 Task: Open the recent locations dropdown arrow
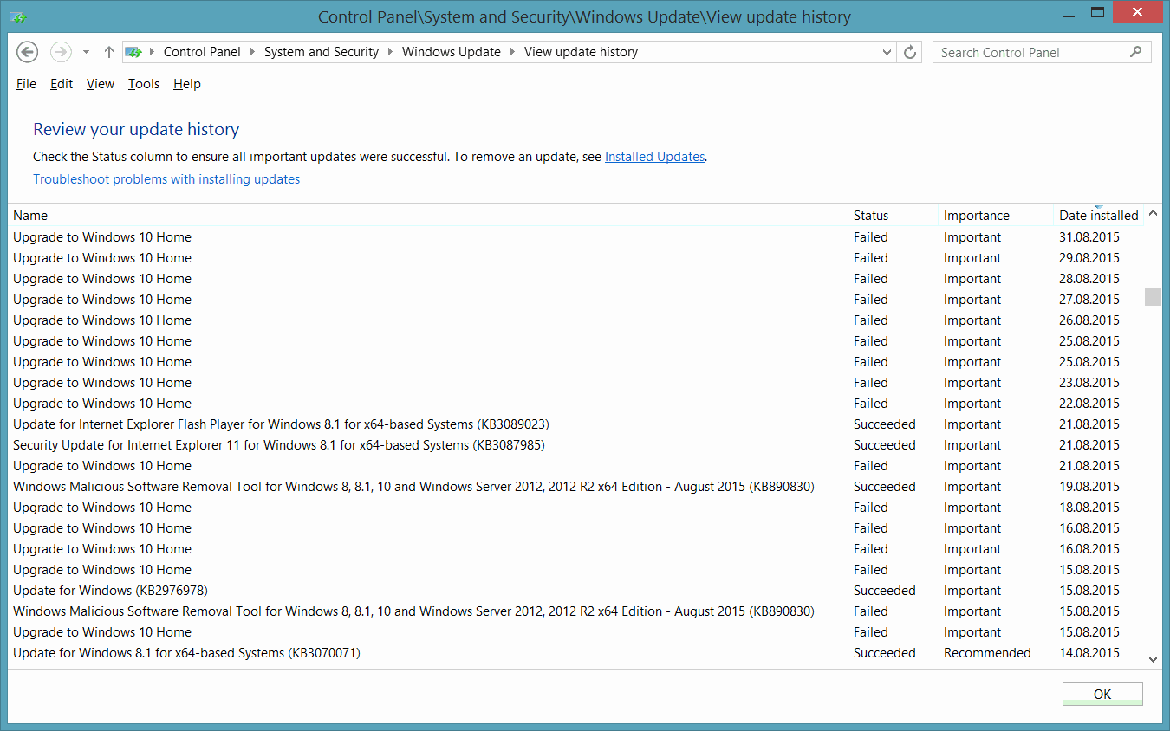[x=86, y=52]
